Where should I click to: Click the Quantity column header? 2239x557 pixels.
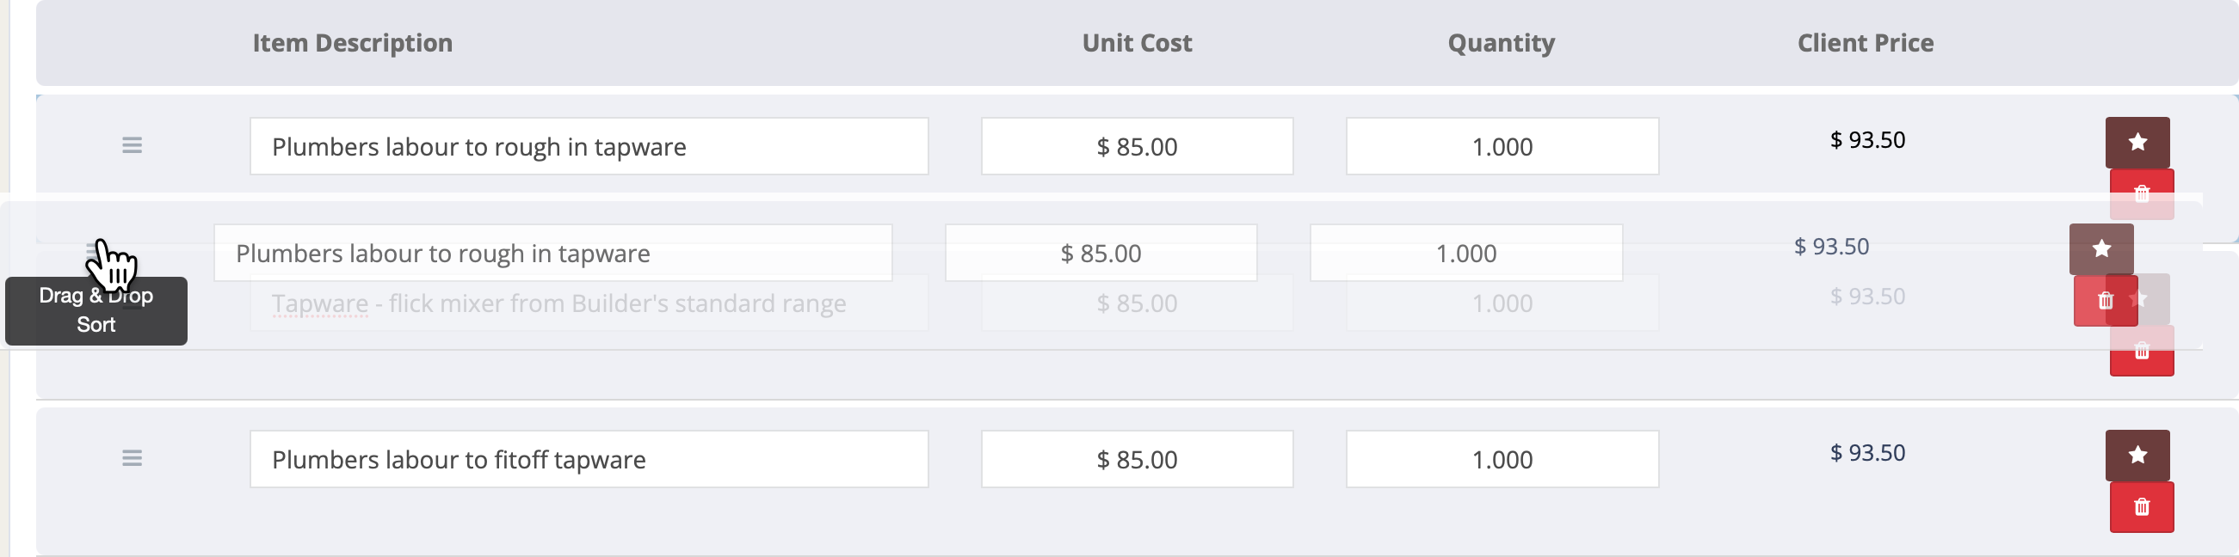point(1501,42)
